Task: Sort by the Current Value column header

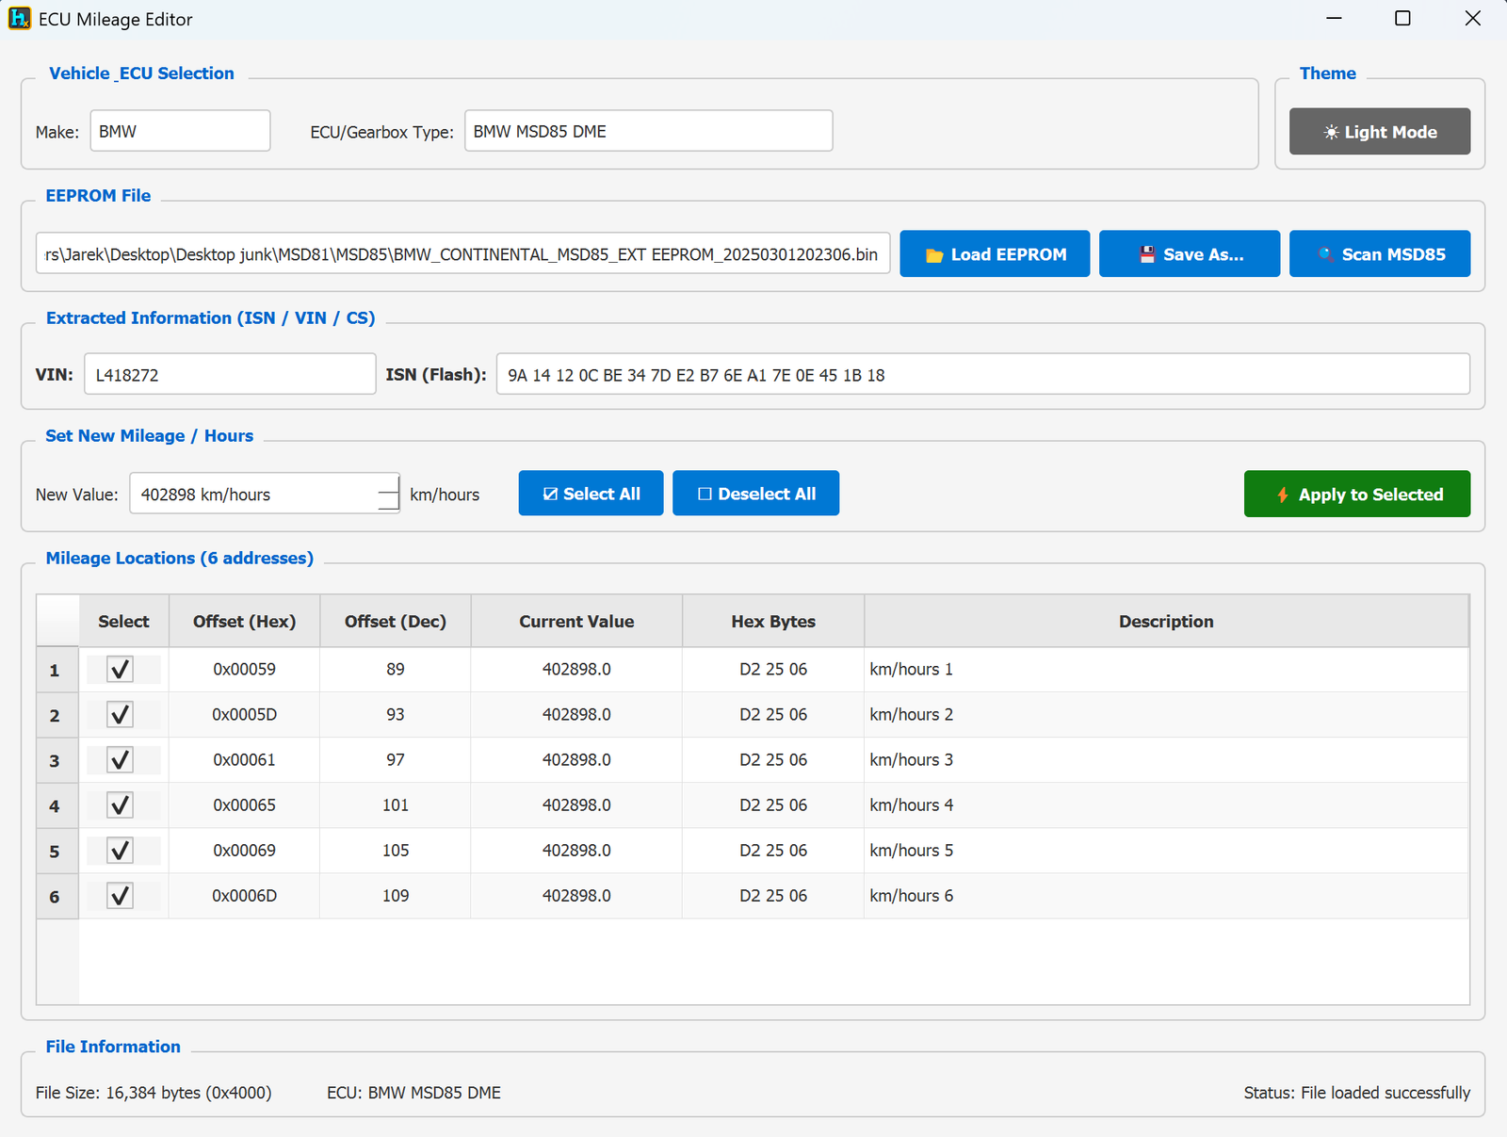Action: [576, 622]
